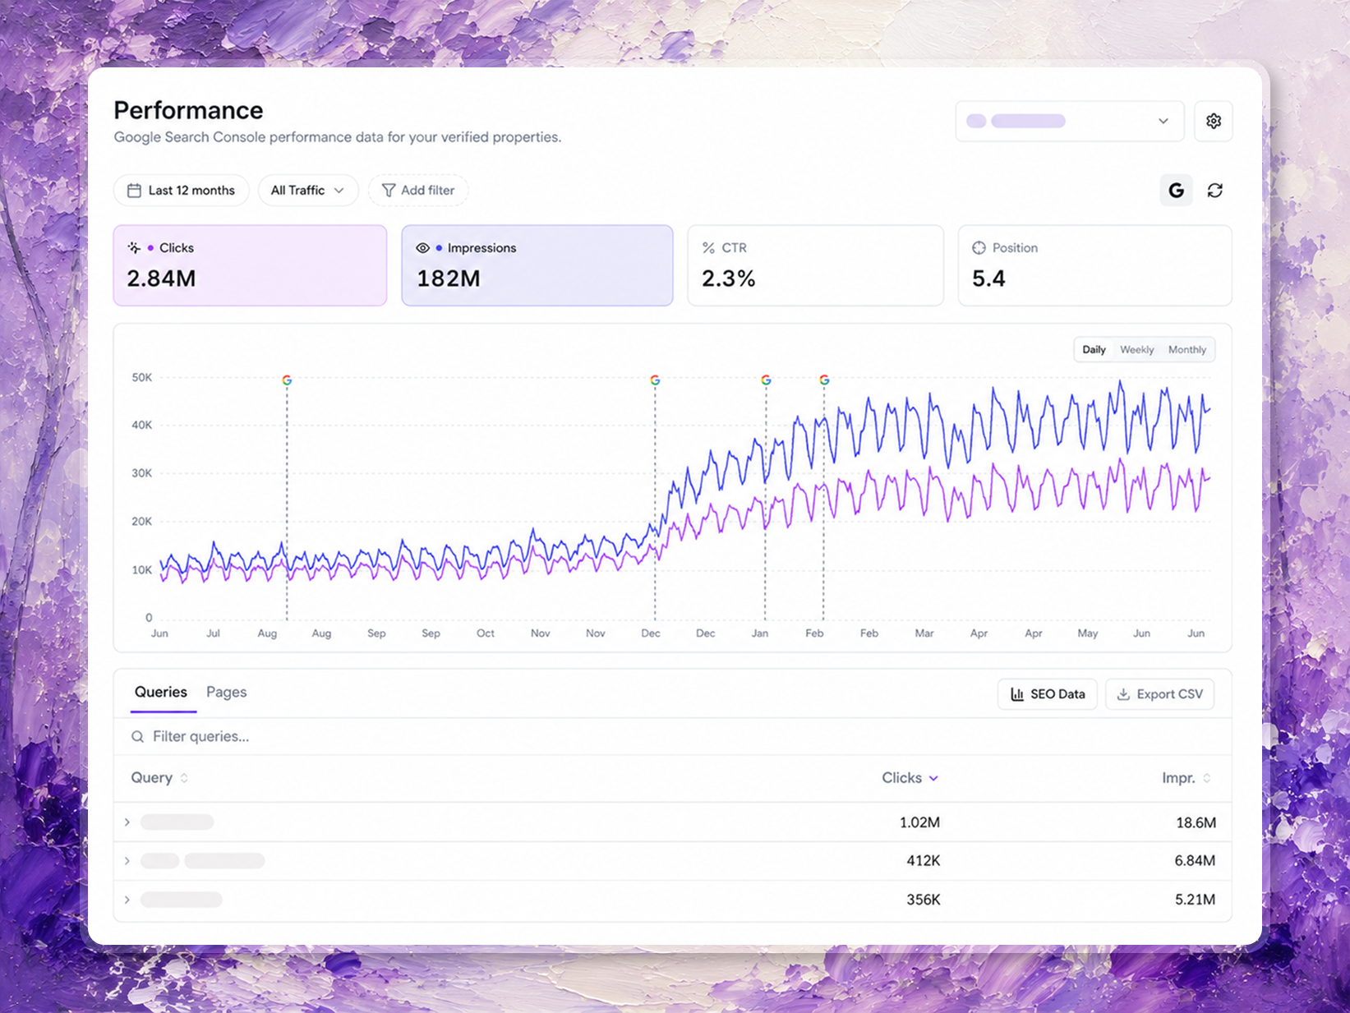Open the property selector dropdown

coord(1069,121)
